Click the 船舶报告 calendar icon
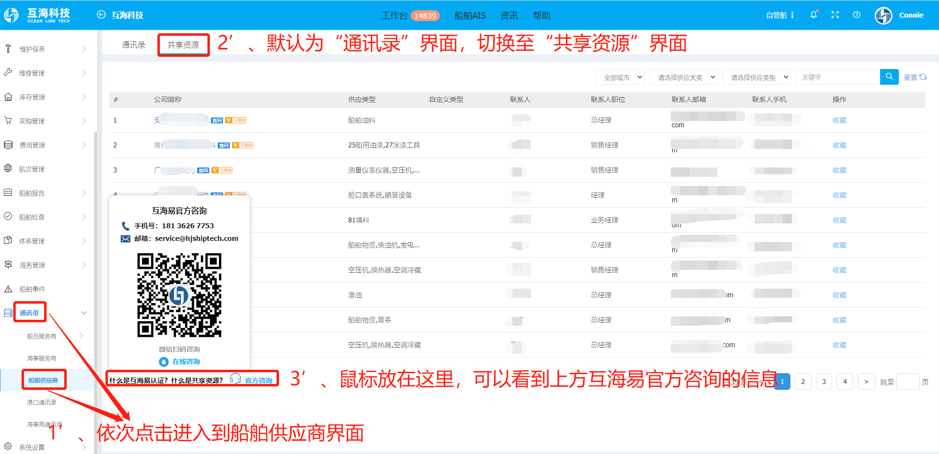This screenshot has height=454, width=939. point(8,192)
